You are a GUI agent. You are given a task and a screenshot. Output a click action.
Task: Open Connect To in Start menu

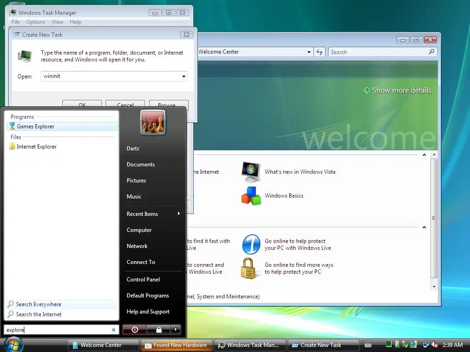141,262
